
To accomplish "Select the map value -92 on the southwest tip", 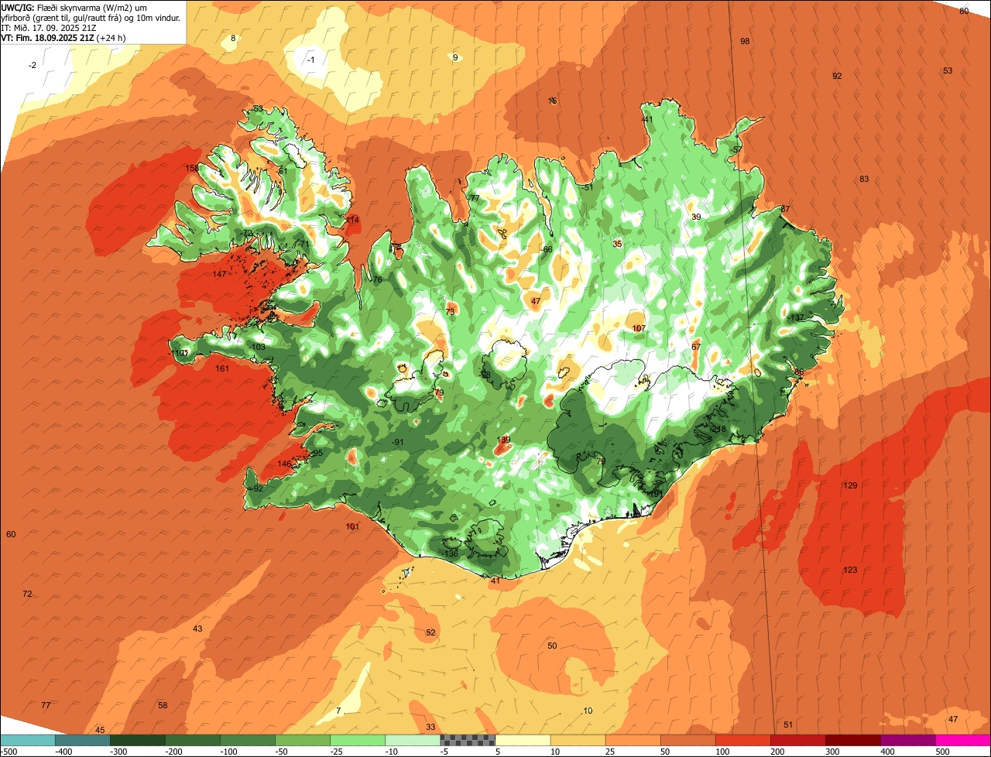I will click(256, 488).
